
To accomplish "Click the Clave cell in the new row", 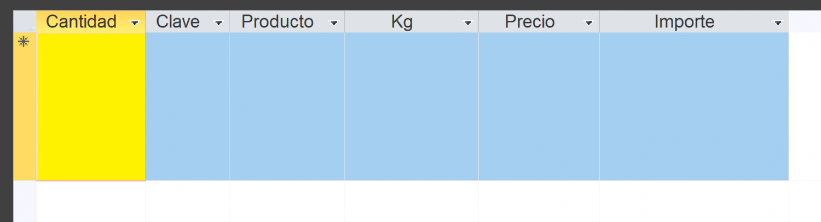I will click(x=187, y=107).
